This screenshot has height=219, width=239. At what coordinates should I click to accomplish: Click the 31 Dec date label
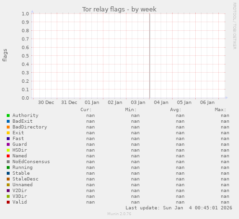coord(69,103)
